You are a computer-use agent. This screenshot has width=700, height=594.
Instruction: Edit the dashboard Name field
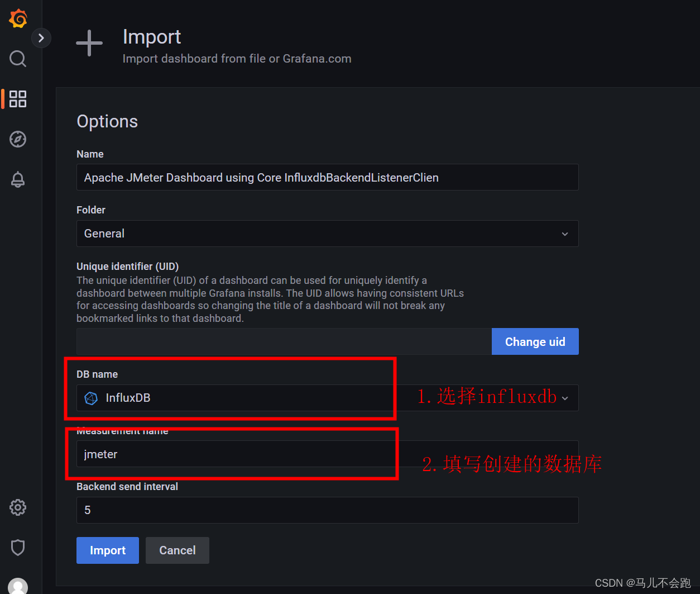click(x=327, y=177)
